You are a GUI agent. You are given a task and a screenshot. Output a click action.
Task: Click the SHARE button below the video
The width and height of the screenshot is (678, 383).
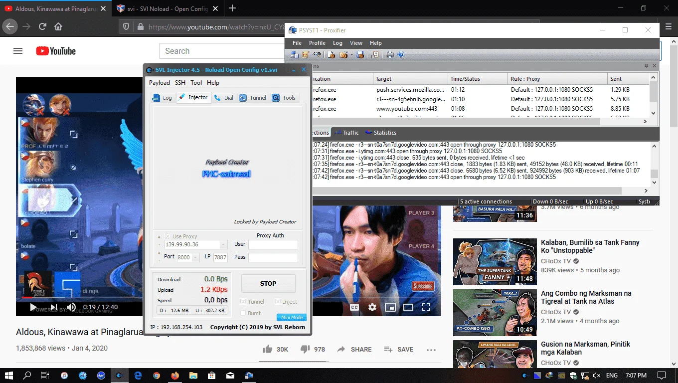tap(354, 349)
